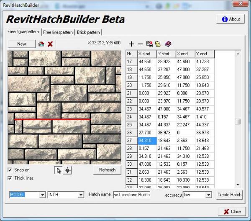Click X start cell 27.730 in row 26
Screen dimensions: 251x221
147,133
